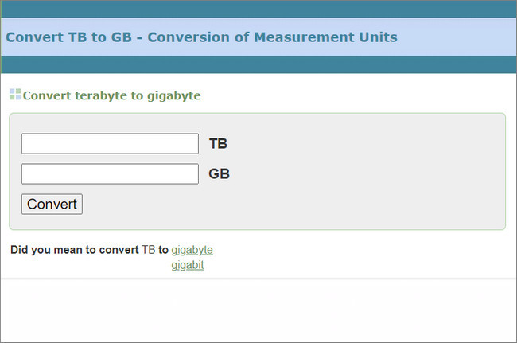Image resolution: width=517 pixels, height=343 pixels.
Task: Click the plain TB text before the links
Action: [x=148, y=250]
